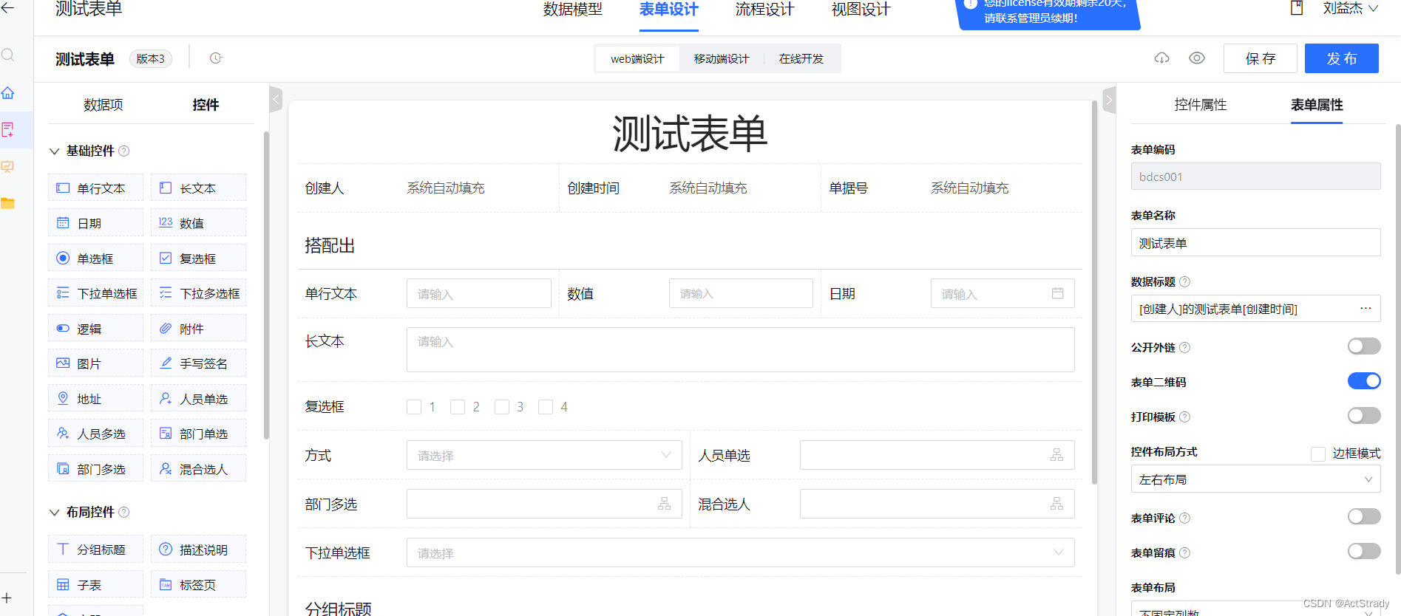Preview form with the eye icon
The width and height of the screenshot is (1401, 616).
[1197, 58]
